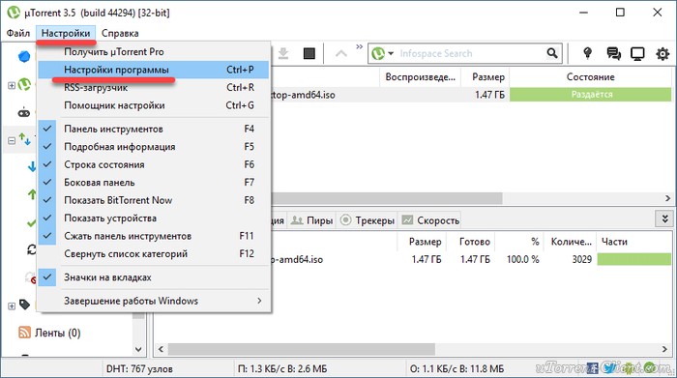Click the lightbulb icon in toolbar
The width and height of the screenshot is (677, 378).
pyautogui.click(x=587, y=53)
